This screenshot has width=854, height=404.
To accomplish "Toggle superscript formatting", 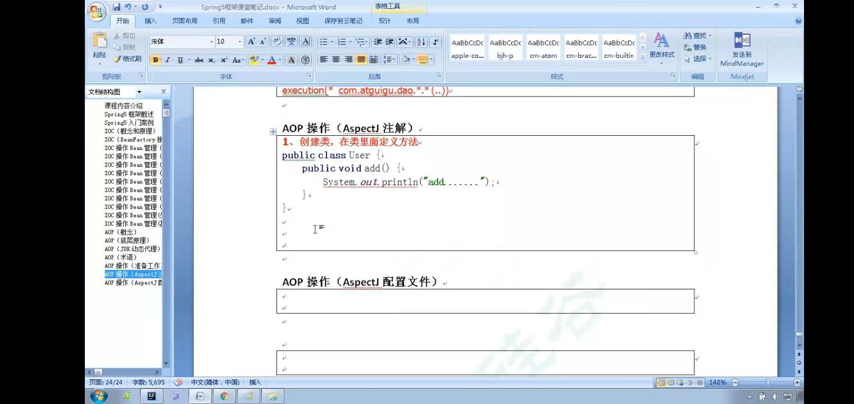I will pos(224,60).
